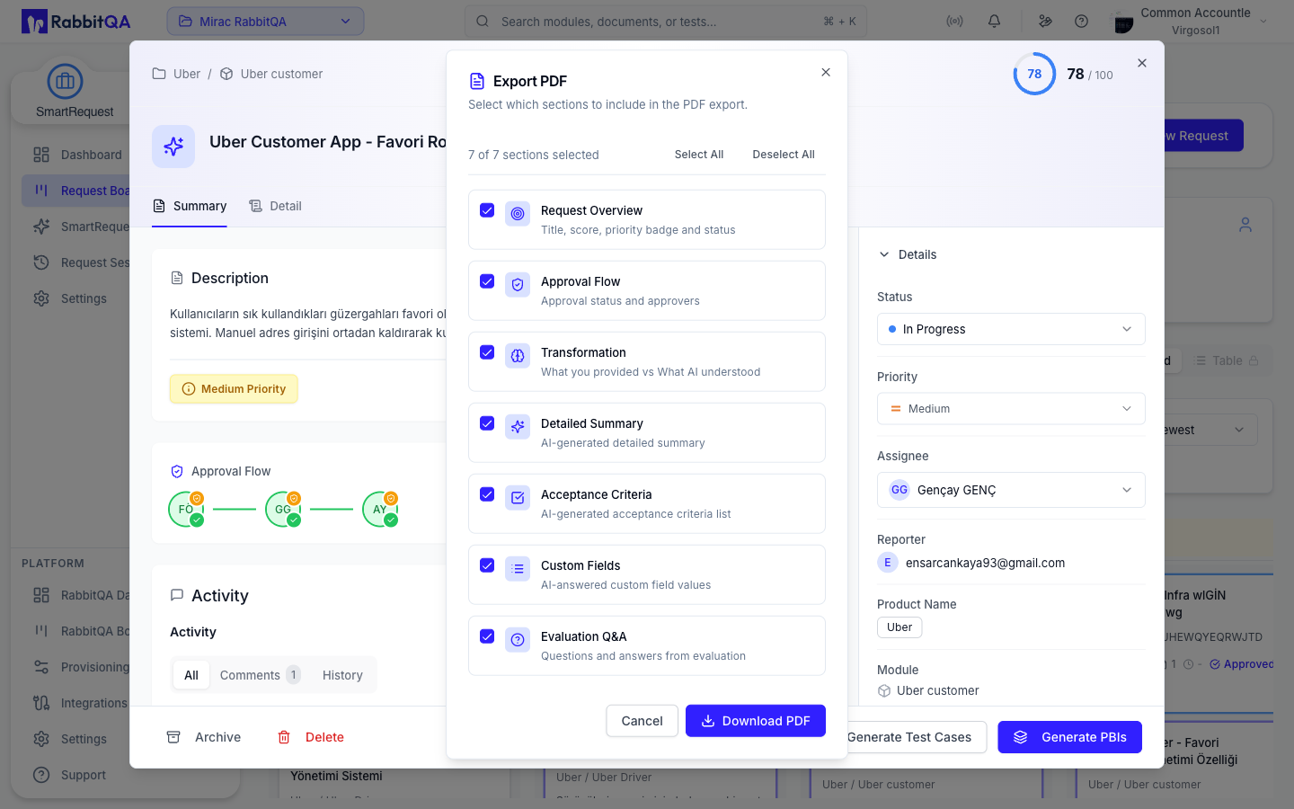Click the Request Overview target icon

(x=518, y=214)
